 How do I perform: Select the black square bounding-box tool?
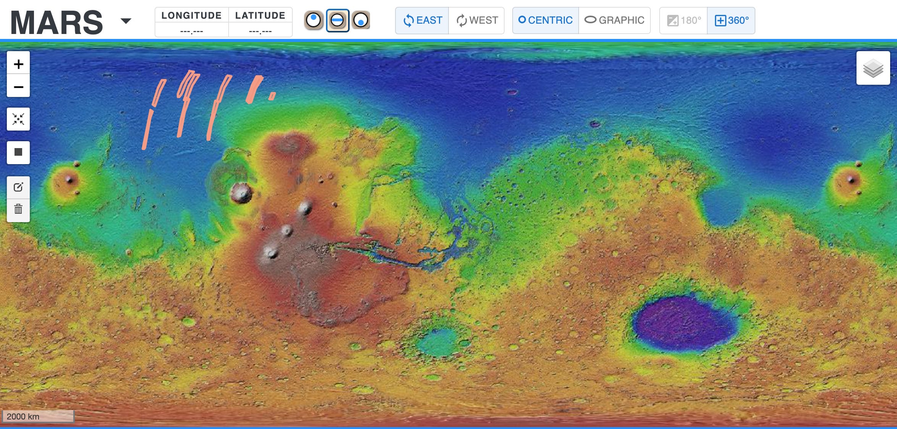click(x=18, y=152)
